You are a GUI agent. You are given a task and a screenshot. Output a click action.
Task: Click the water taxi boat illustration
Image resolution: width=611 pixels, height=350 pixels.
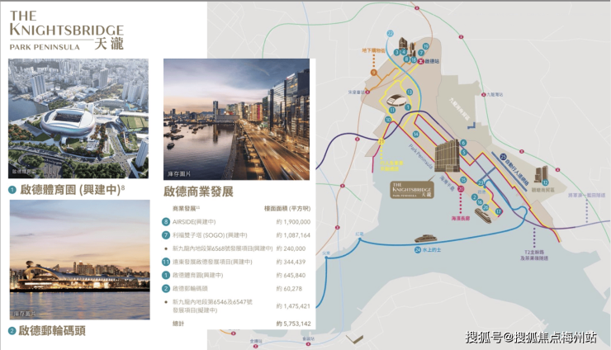(x=425, y=238)
